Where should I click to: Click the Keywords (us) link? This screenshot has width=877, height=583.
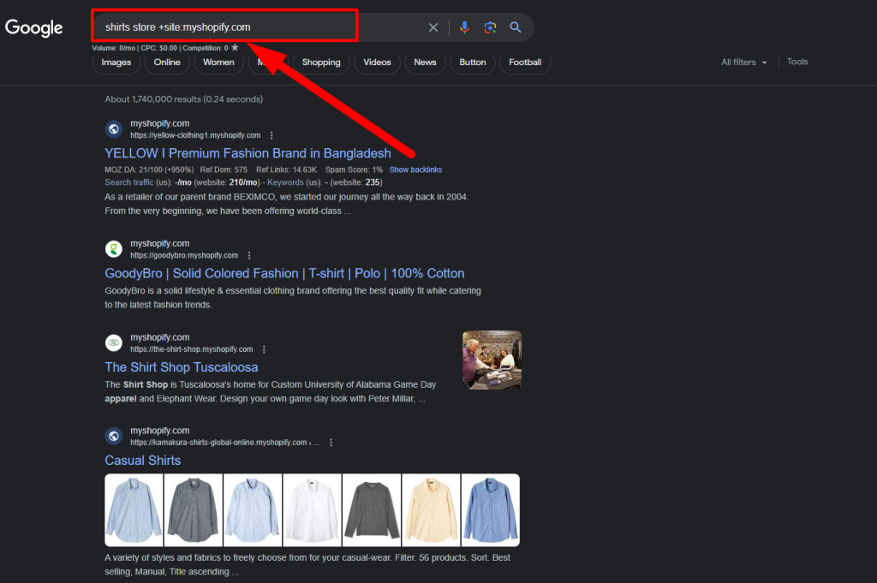285,182
